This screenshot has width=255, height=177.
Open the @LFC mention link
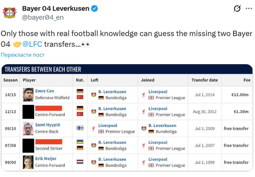[32, 44]
